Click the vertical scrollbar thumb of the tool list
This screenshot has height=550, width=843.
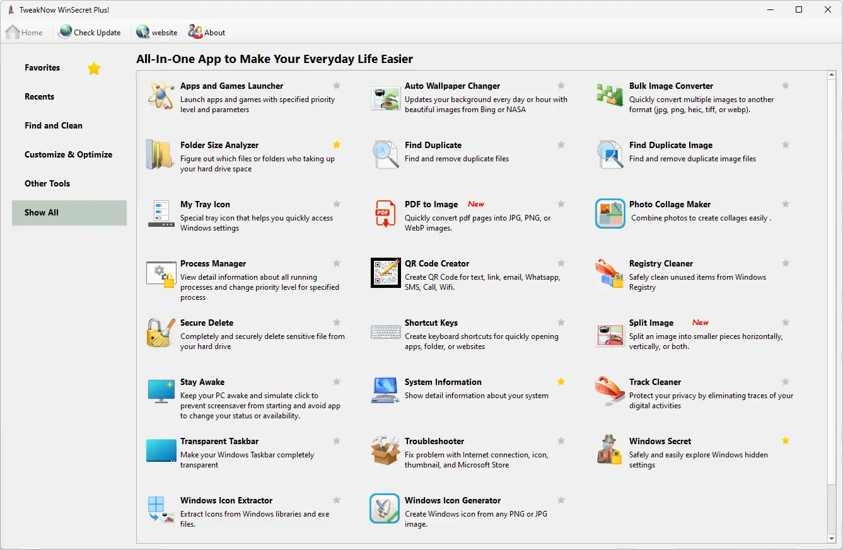point(832,283)
